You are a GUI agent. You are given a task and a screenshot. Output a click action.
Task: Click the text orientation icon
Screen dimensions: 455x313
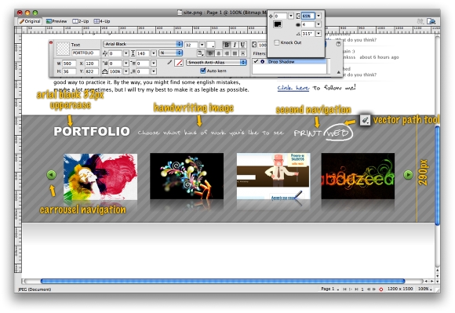point(201,53)
